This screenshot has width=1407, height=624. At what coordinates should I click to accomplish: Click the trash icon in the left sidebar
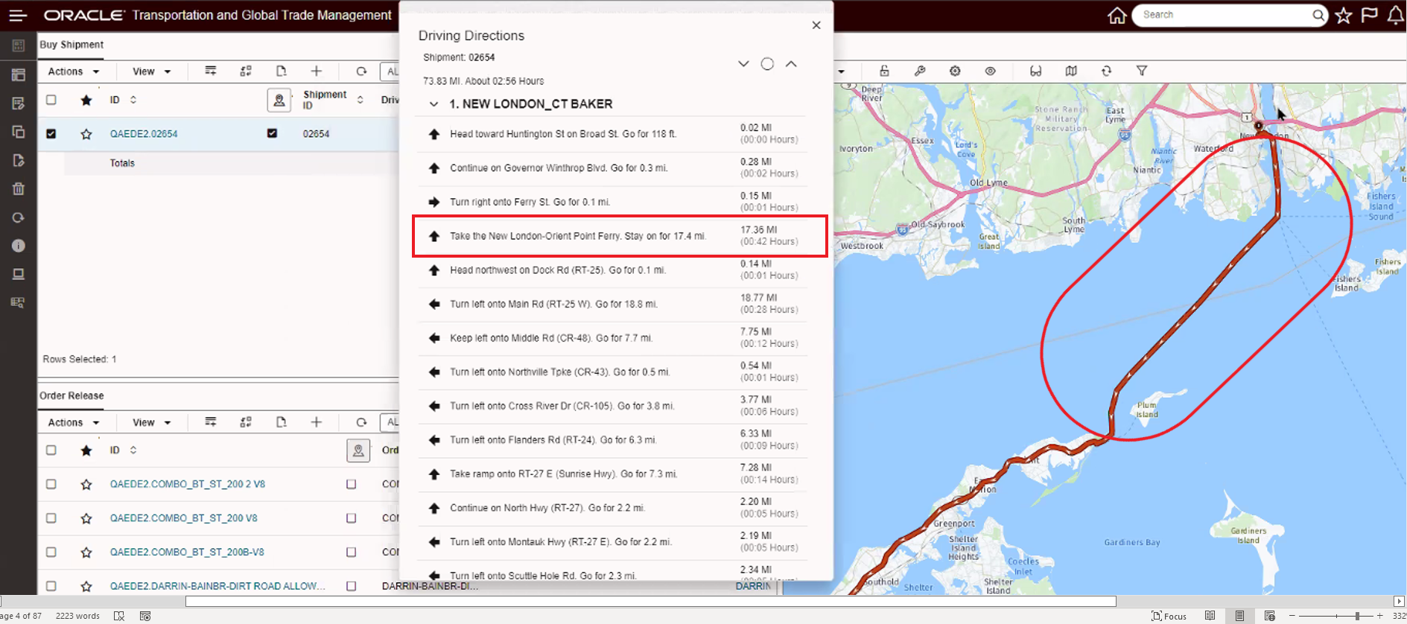19,188
